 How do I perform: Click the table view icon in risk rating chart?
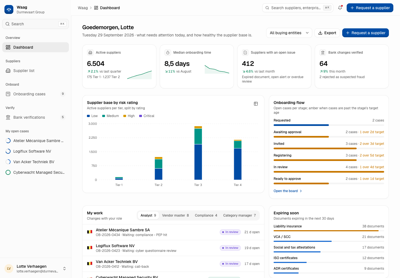(x=256, y=104)
